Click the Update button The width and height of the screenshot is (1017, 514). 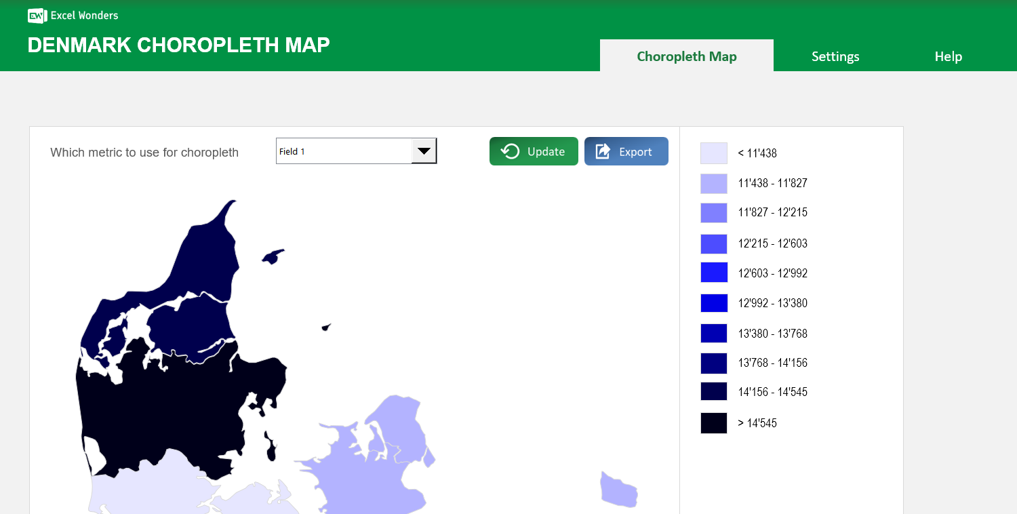click(534, 151)
